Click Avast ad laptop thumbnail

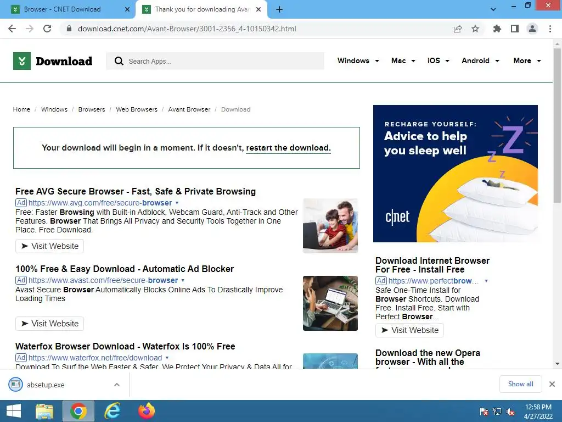coord(330,303)
